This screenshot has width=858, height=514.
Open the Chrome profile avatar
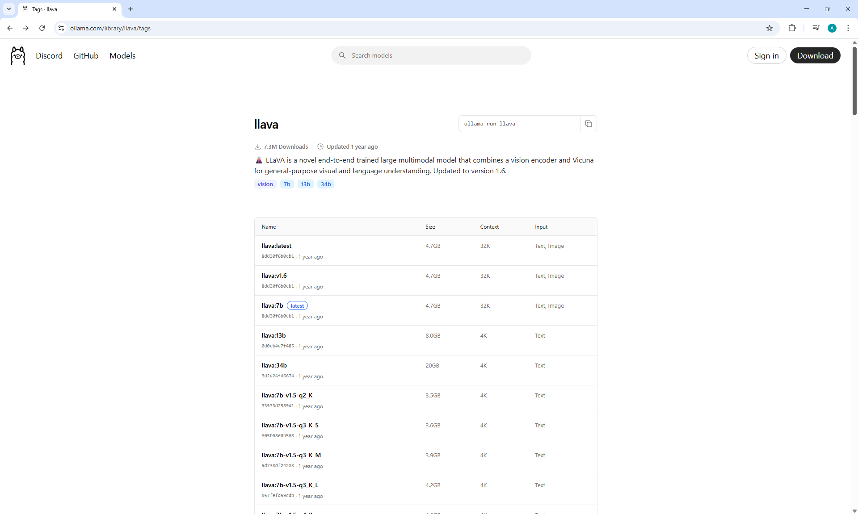(x=832, y=28)
